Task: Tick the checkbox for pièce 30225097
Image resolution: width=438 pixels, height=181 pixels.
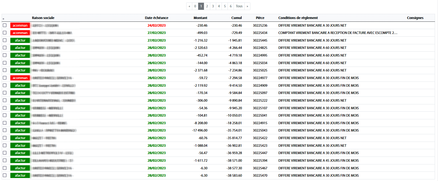Action: pyautogui.click(x=5, y=93)
